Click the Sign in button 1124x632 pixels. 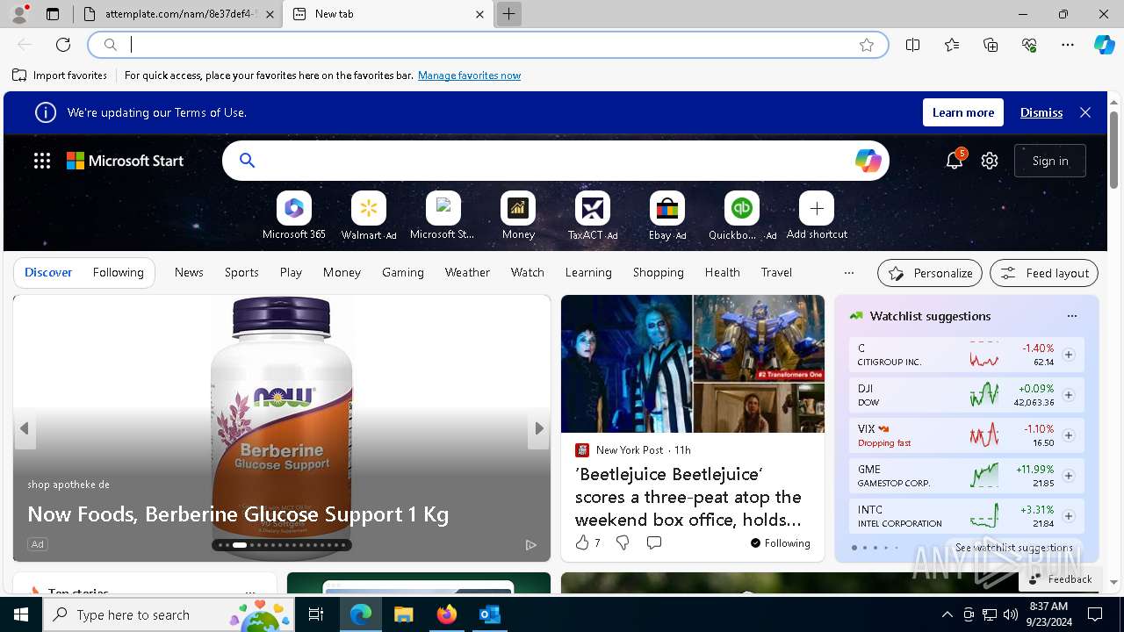[x=1050, y=161]
